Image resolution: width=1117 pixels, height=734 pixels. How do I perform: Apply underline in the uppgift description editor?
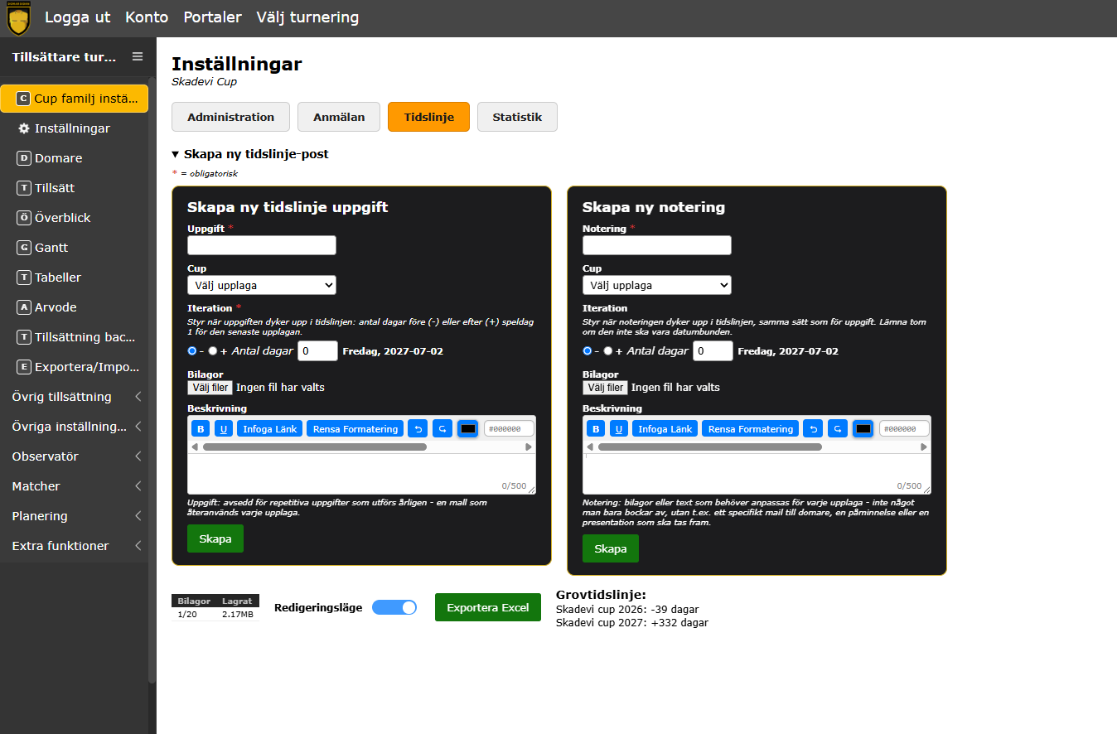223,428
